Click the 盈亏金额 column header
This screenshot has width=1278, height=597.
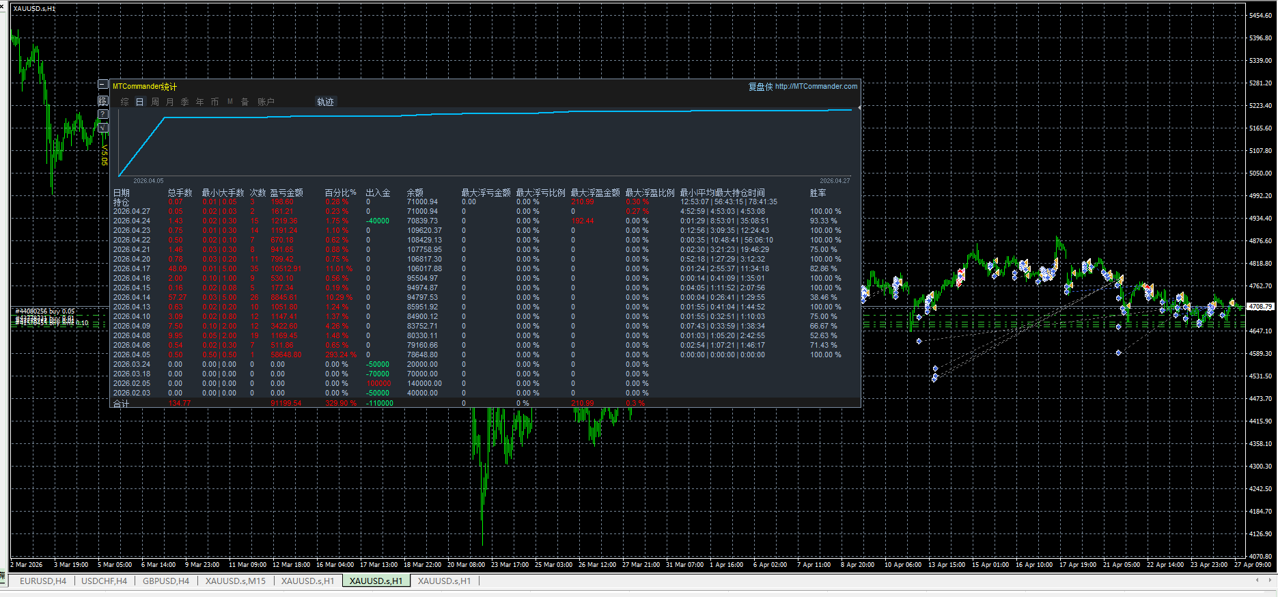pos(287,193)
